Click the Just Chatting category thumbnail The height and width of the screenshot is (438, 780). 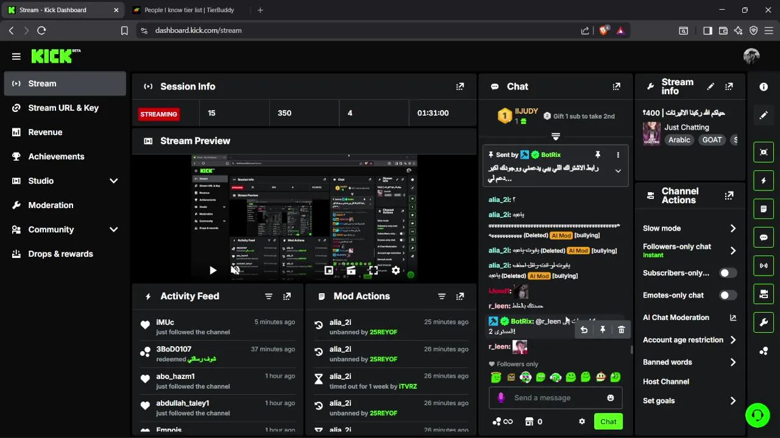click(651, 133)
